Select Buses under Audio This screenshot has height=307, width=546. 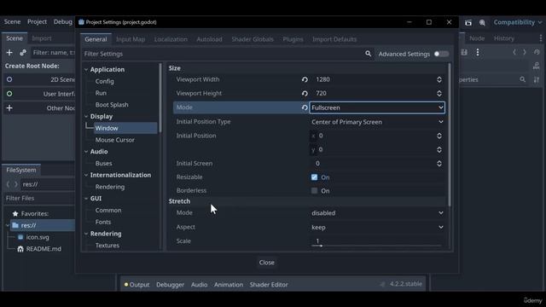pos(104,163)
